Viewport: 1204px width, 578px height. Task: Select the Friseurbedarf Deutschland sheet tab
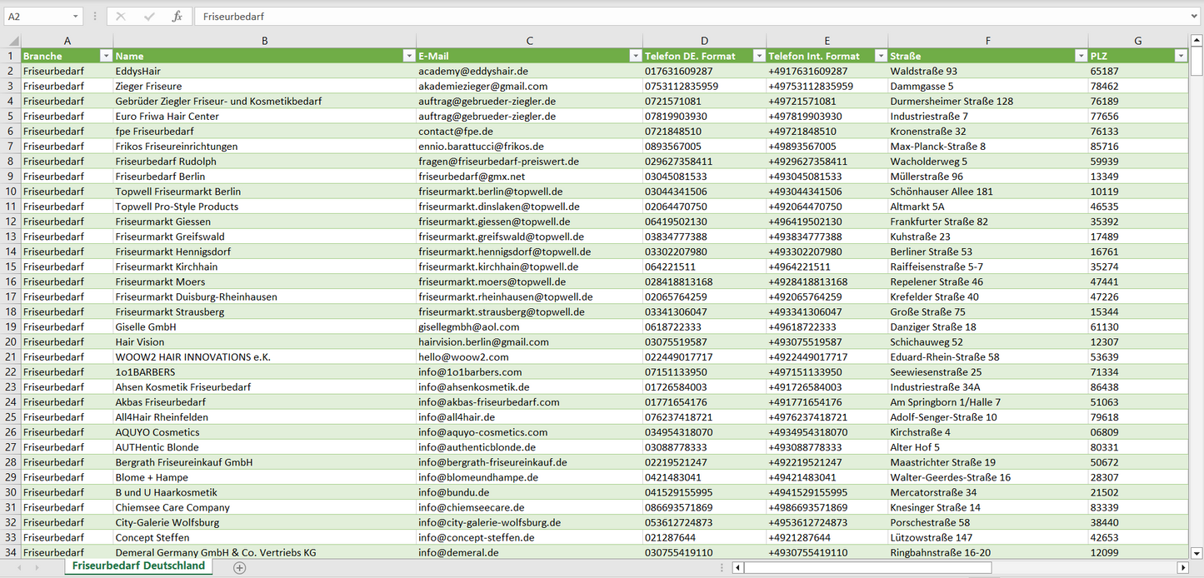(x=138, y=566)
